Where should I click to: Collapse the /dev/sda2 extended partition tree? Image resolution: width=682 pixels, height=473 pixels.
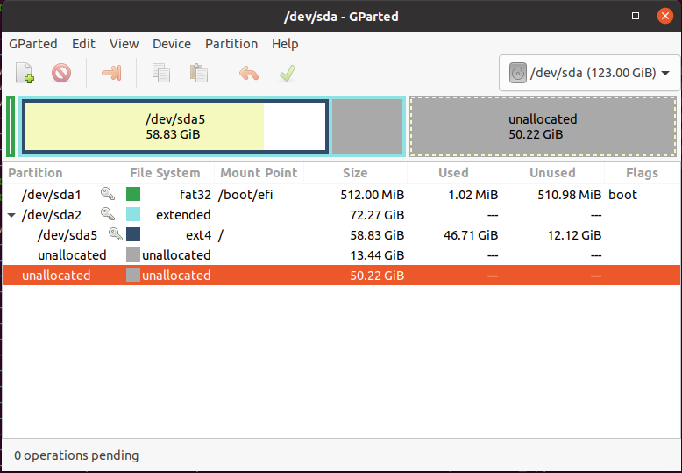tap(11, 215)
